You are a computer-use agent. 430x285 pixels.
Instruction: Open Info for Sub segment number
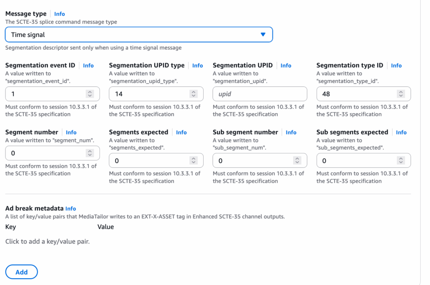pyautogui.click(x=291, y=132)
